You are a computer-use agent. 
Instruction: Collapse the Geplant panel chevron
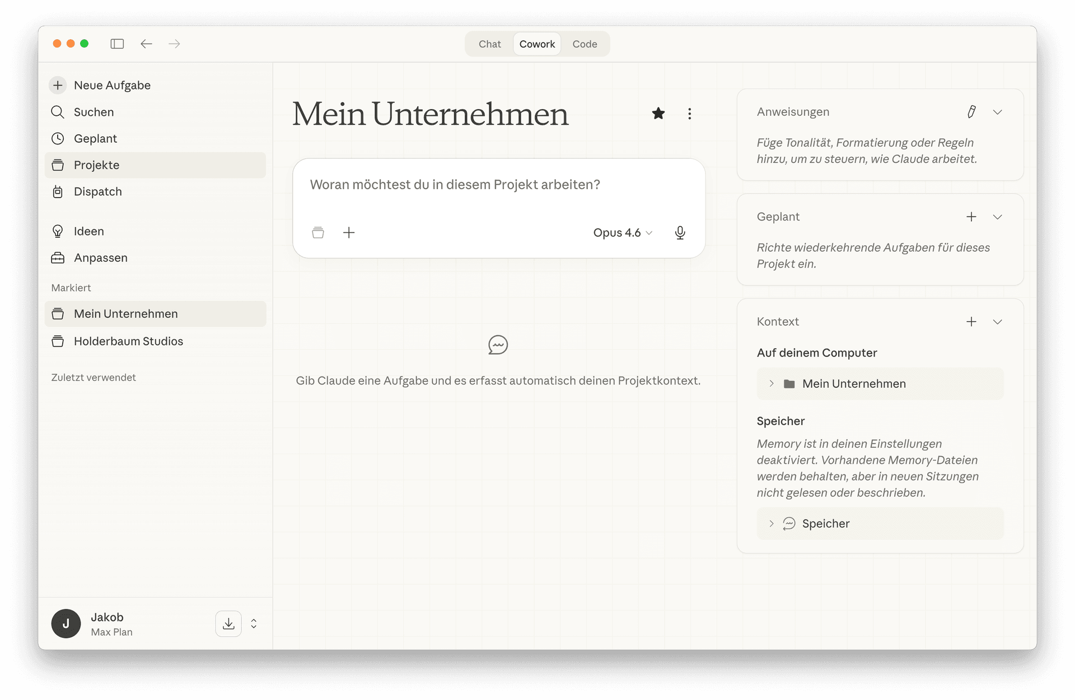point(998,217)
